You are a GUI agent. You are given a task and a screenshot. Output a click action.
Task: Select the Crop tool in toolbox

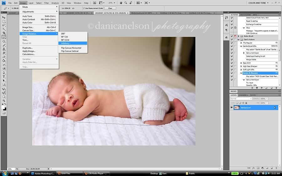4,33
